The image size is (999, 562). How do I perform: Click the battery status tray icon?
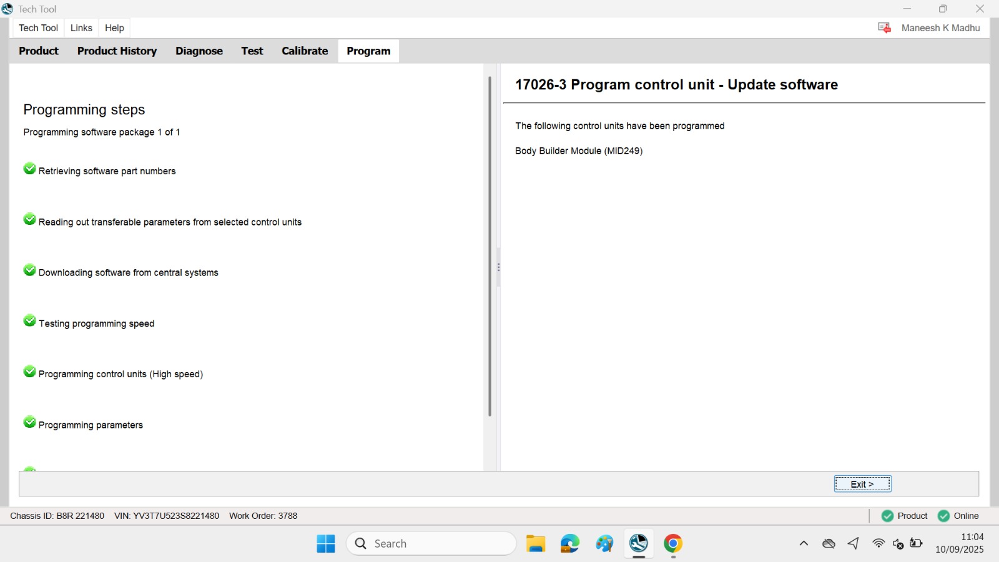click(x=916, y=543)
